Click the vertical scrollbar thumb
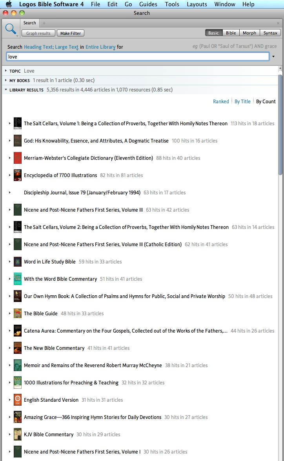 click(280, 125)
